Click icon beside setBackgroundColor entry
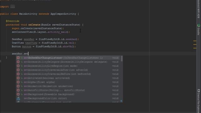This screenshot has height=113, width=201. 18,98
